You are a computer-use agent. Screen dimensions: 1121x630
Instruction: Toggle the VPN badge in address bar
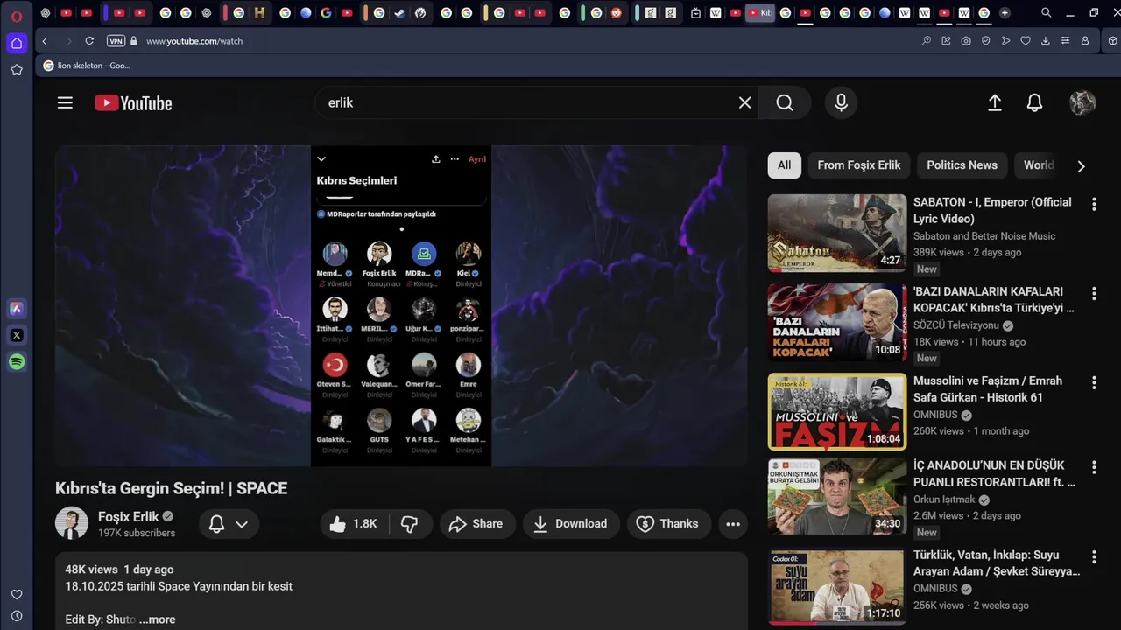pos(116,41)
